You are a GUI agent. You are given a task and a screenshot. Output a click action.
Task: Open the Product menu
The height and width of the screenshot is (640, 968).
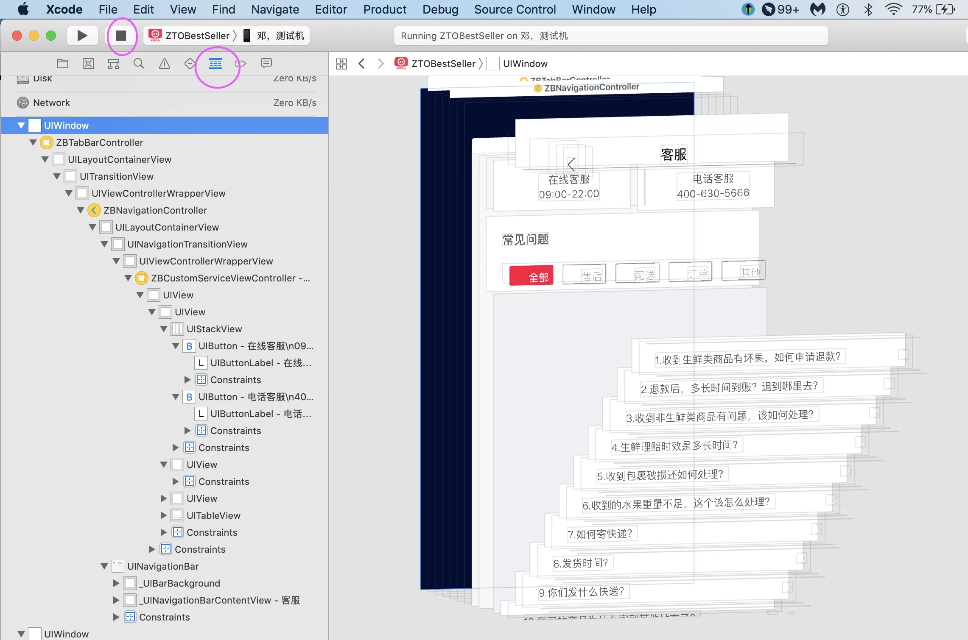(384, 9)
